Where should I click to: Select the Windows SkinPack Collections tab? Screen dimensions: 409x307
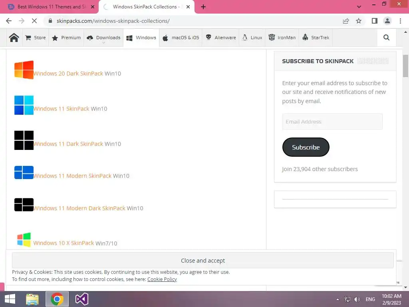[x=146, y=7]
